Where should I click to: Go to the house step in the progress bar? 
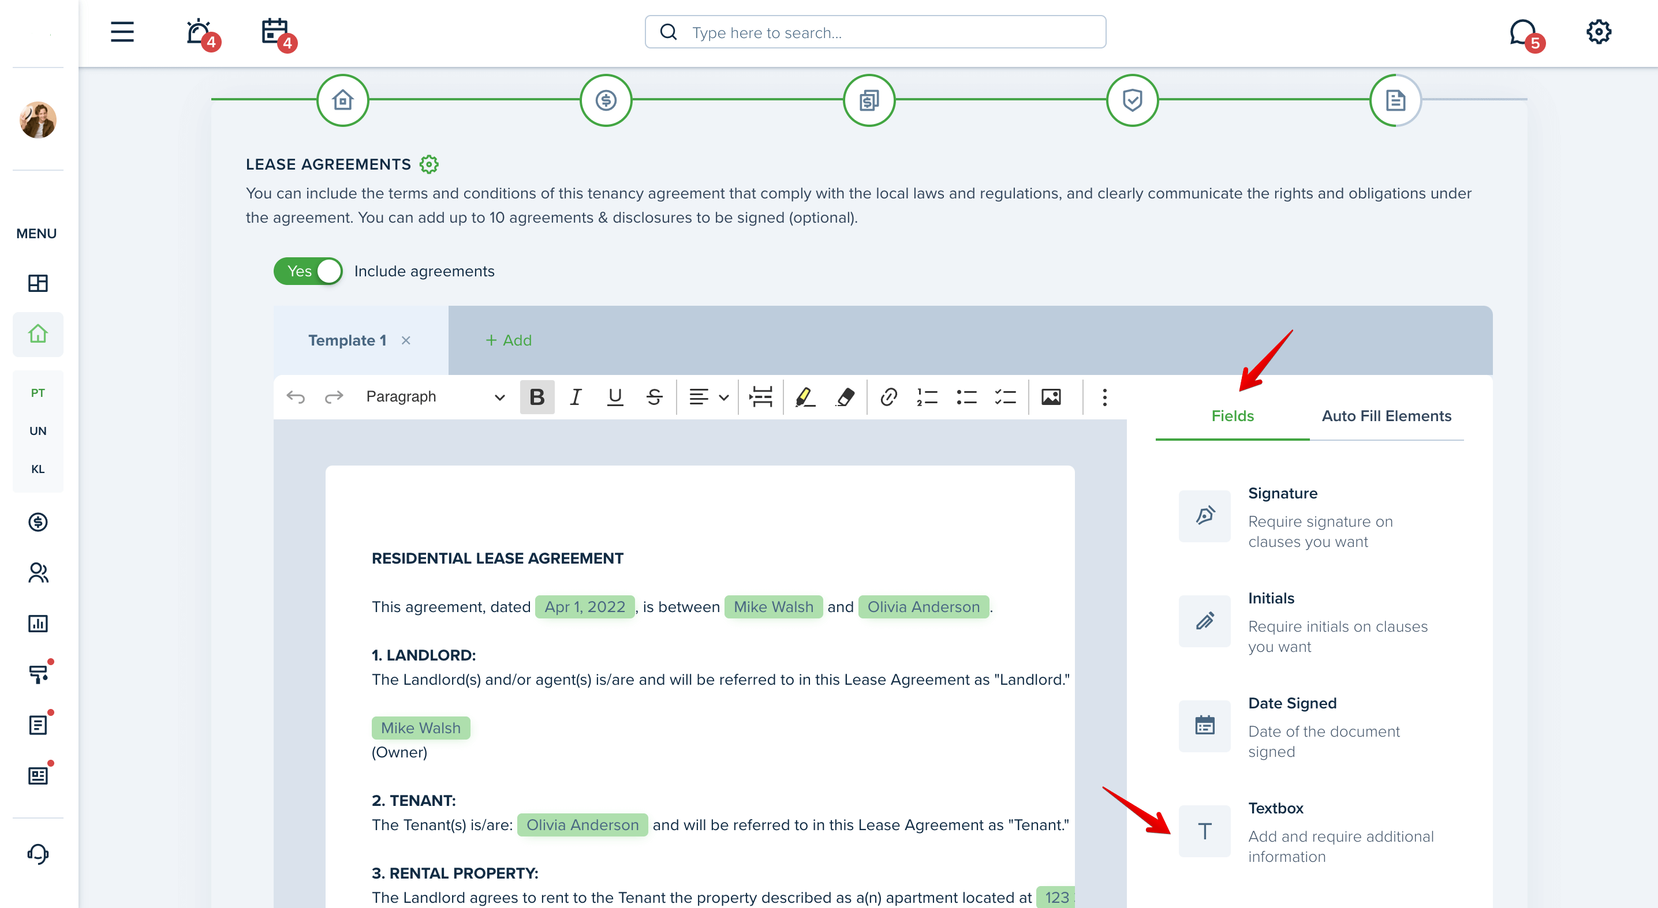pos(342,100)
